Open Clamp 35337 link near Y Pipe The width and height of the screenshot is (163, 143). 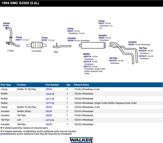19,40
